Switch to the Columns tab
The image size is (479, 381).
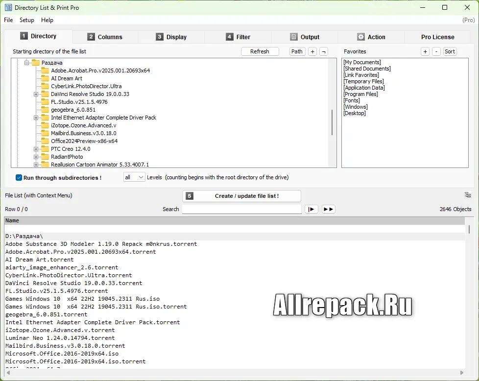105,37
